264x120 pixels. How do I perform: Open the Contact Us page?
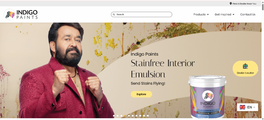tap(248, 14)
